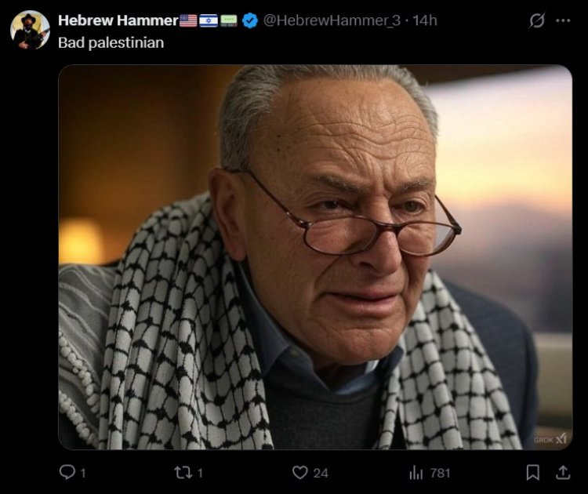Viewport: 588px width, 494px height.
Task: Bookmark this tweet
Action: [x=533, y=472]
